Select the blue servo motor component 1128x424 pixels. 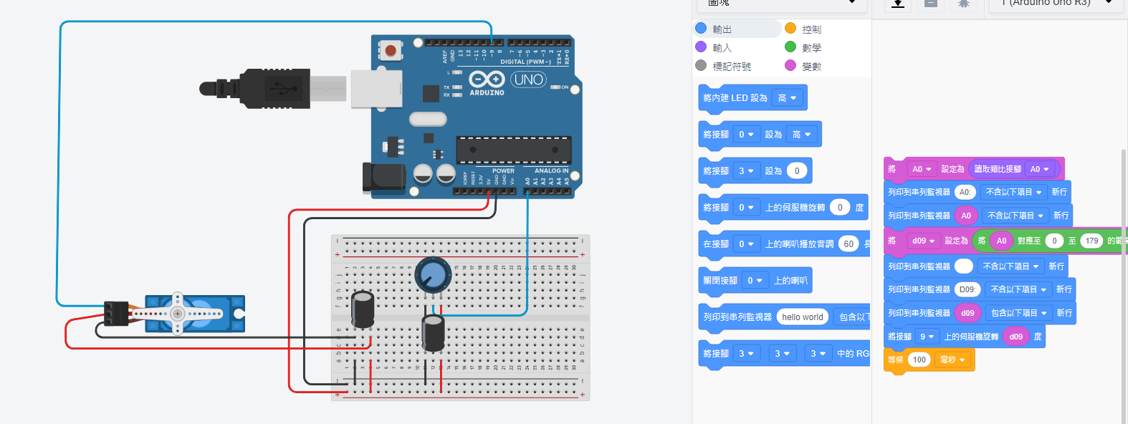tap(193, 314)
